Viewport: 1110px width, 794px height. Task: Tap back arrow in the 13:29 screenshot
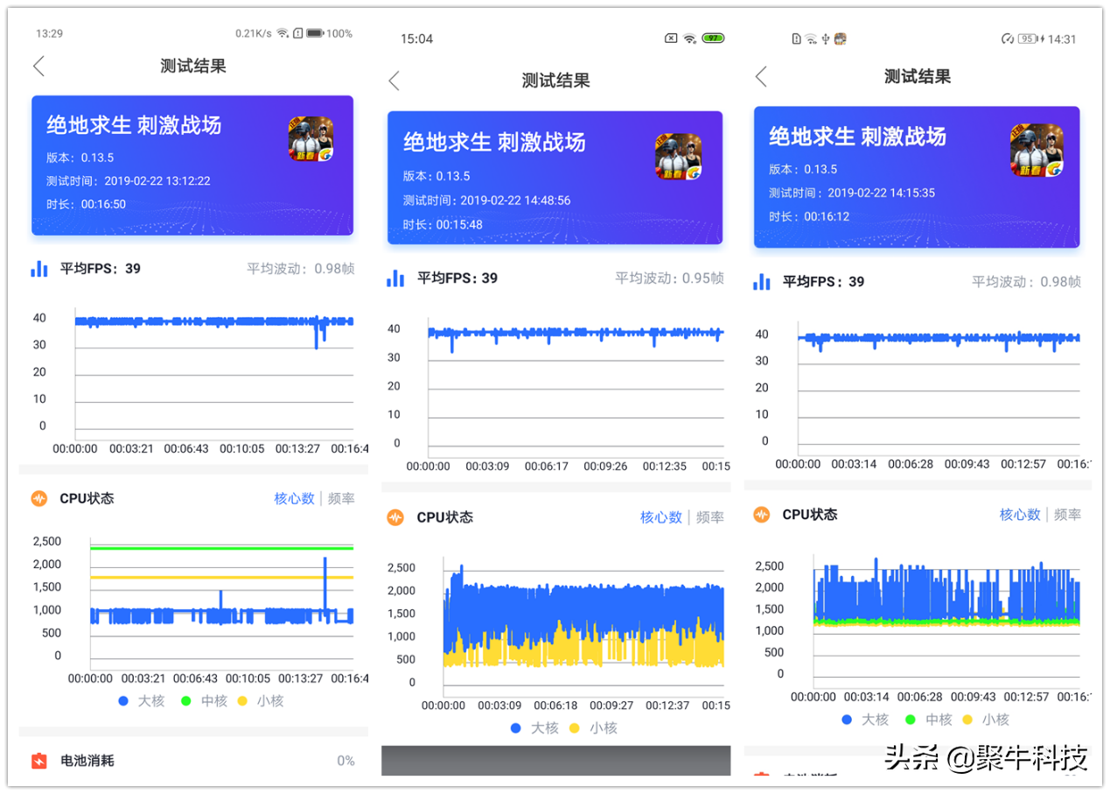pos(38,66)
